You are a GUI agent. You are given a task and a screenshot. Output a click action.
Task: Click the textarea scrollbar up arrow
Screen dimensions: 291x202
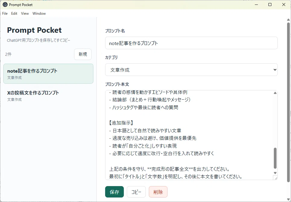point(275,93)
